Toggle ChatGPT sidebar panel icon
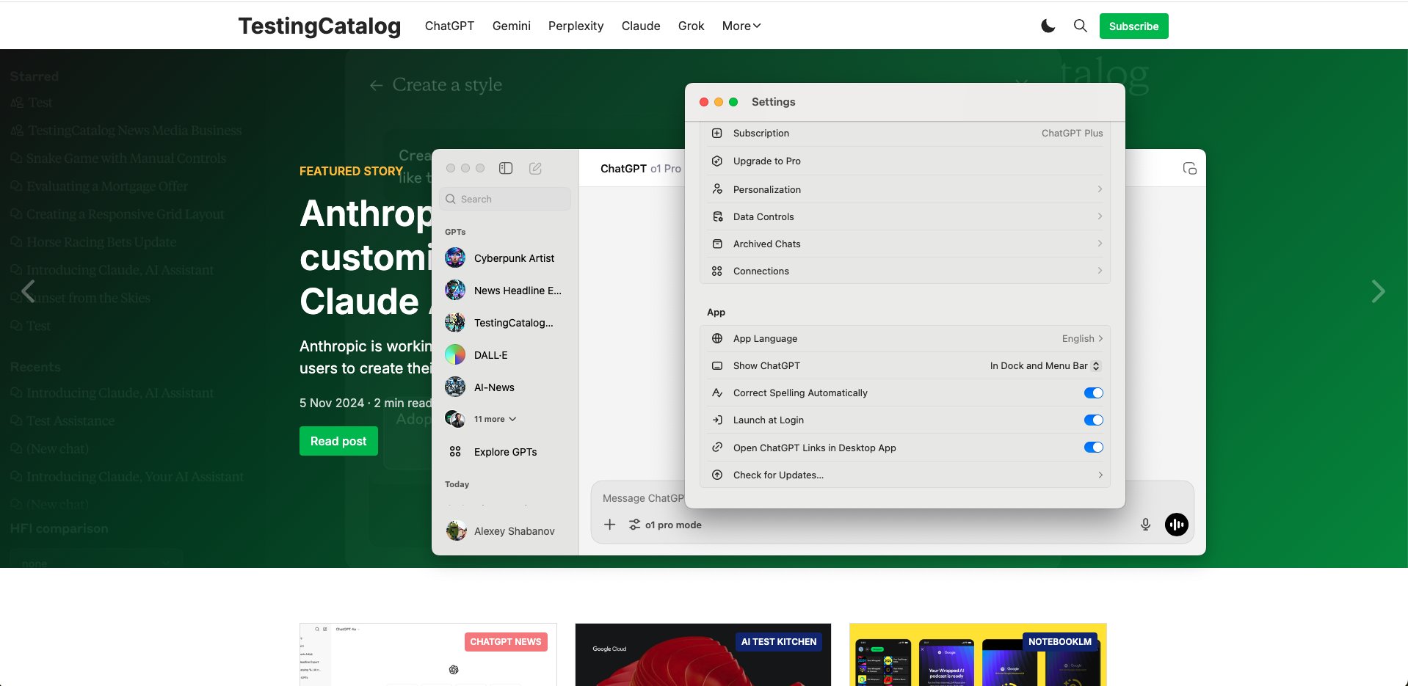The height and width of the screenshot is (686, 1408). coord(506,168)
